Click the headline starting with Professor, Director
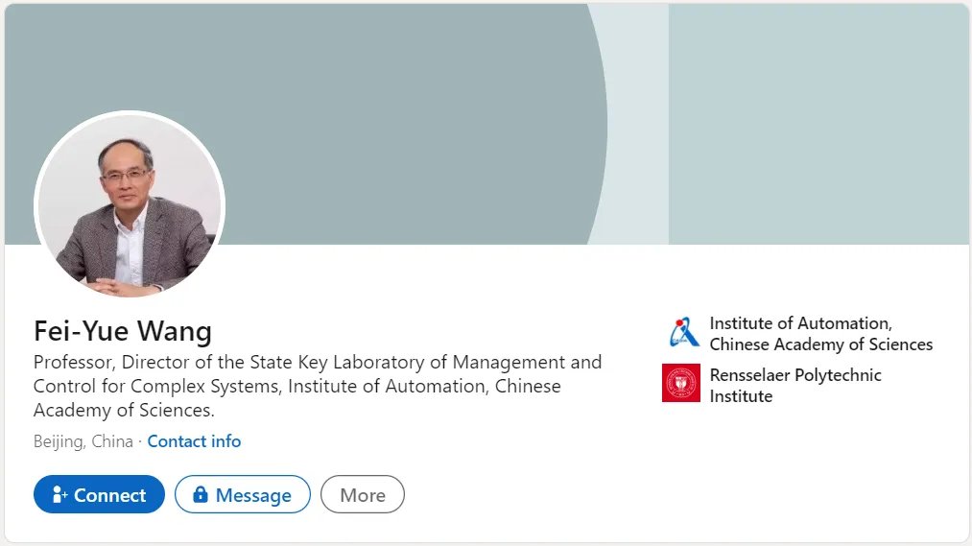 [x=317, y=363]
